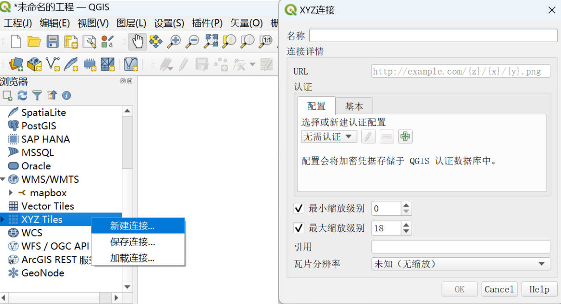Click the greyed Current Edits pencil icon
The height and width of the screenshot is (304, 561).
[x=166, y=64]
